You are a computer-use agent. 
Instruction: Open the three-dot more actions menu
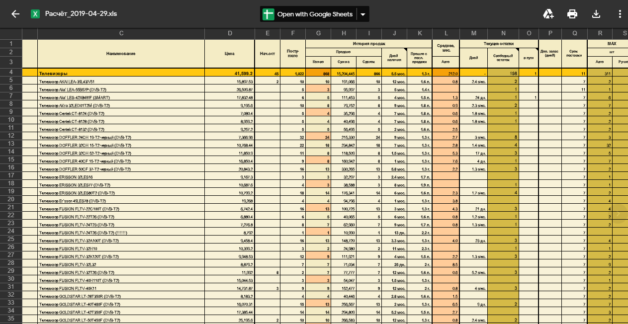pos(620,14)
